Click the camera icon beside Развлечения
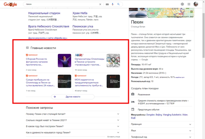Viewport: 205px width, 139px height. pos(133,94)
